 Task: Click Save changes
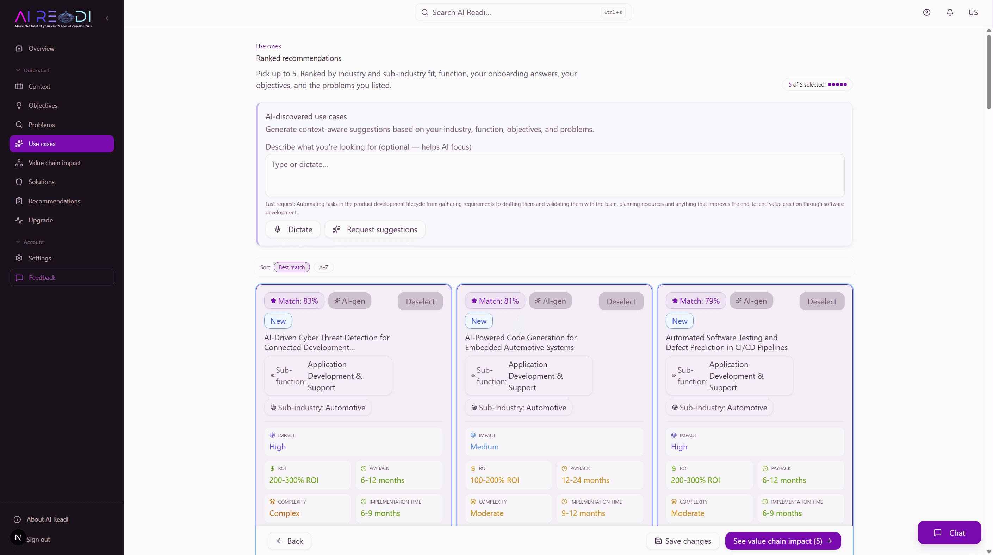683,541
